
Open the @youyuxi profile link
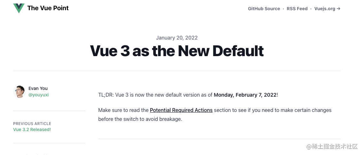coord(38,95)
